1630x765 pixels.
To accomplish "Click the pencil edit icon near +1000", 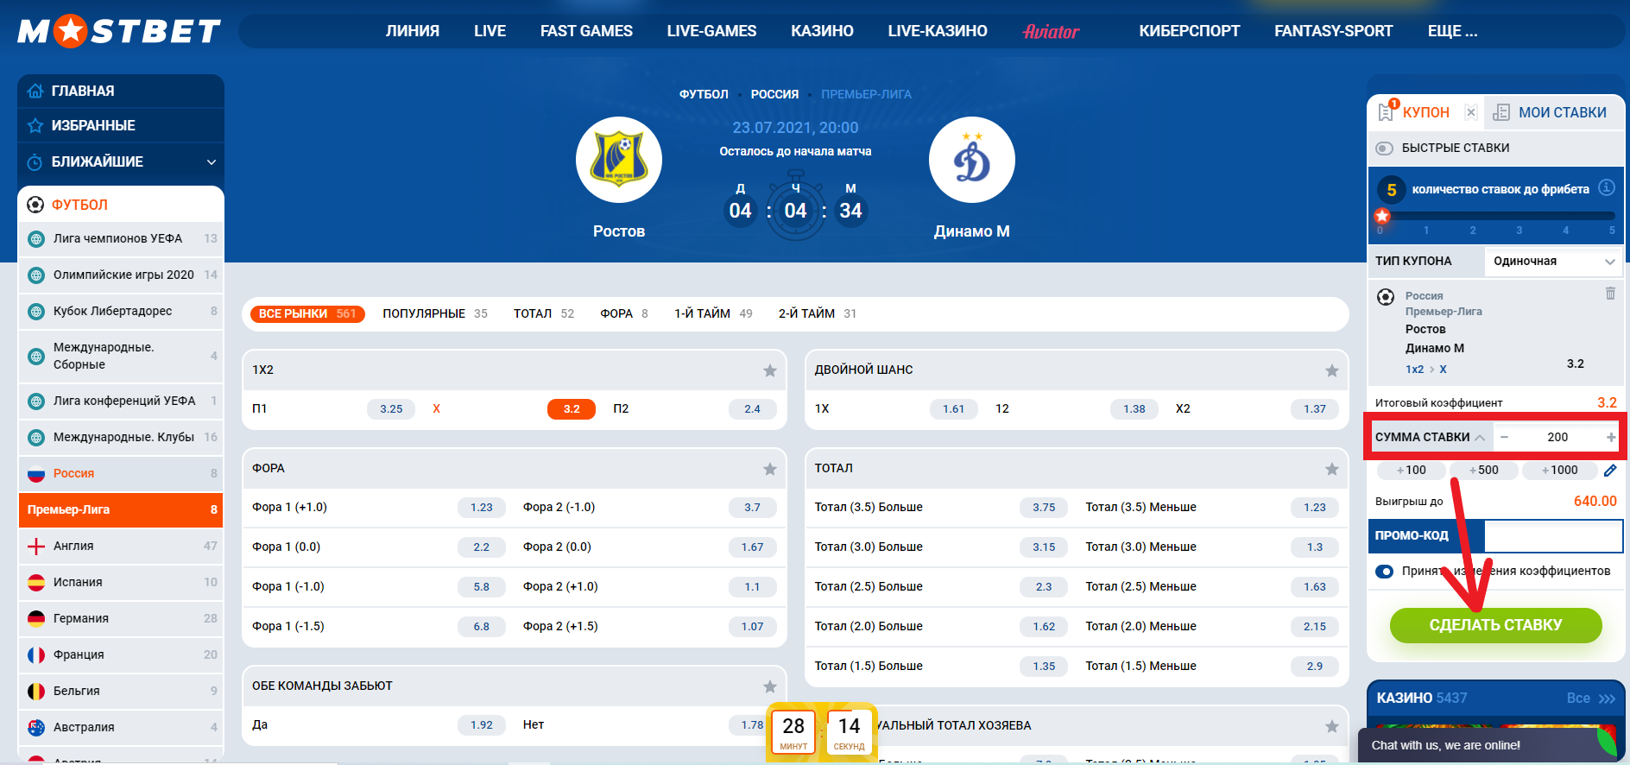I will pyautogui.click(x=1610, y=471).
